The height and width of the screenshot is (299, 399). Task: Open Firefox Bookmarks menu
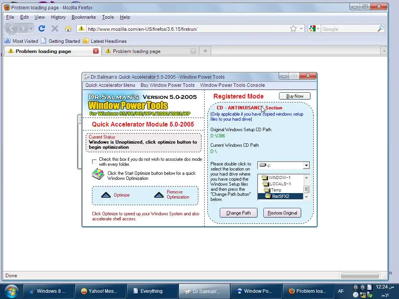[x=83, y=17]
